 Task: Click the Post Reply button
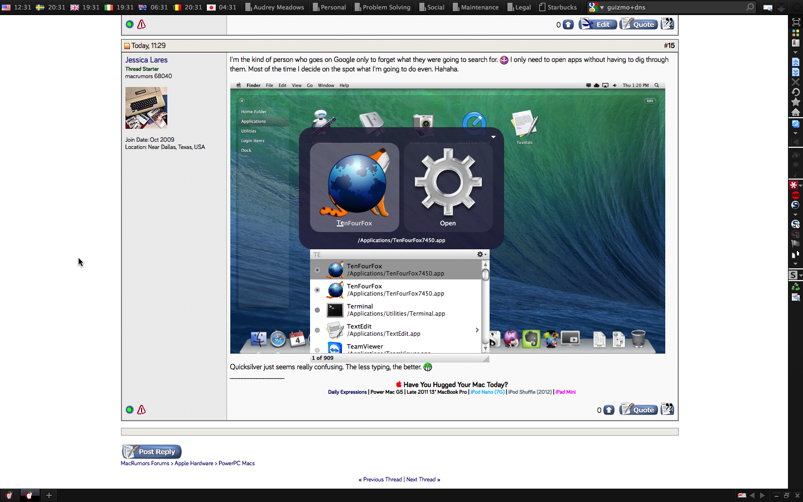click(152, 451)
